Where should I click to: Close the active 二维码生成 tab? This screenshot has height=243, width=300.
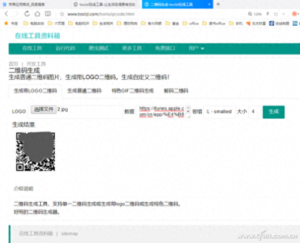(209, 4)
